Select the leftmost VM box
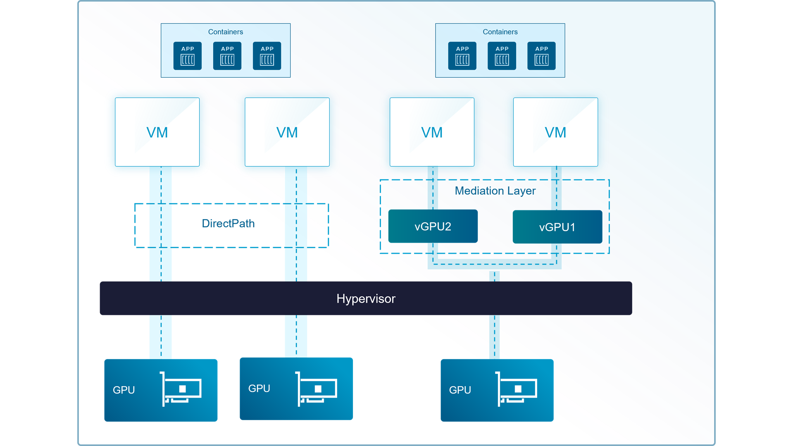793x446 pixels. (157, 132)
